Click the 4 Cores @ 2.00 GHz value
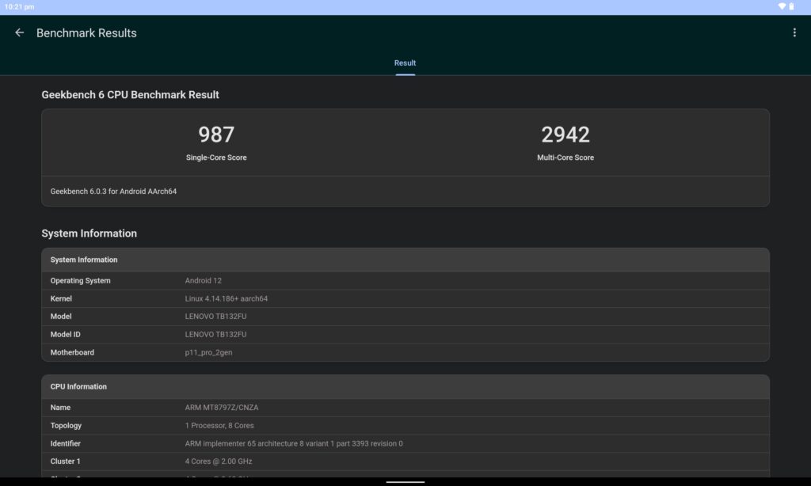Image resolution: width=811 pixels, height=486 pixels. pyautogui.click(x=219, y=461)
